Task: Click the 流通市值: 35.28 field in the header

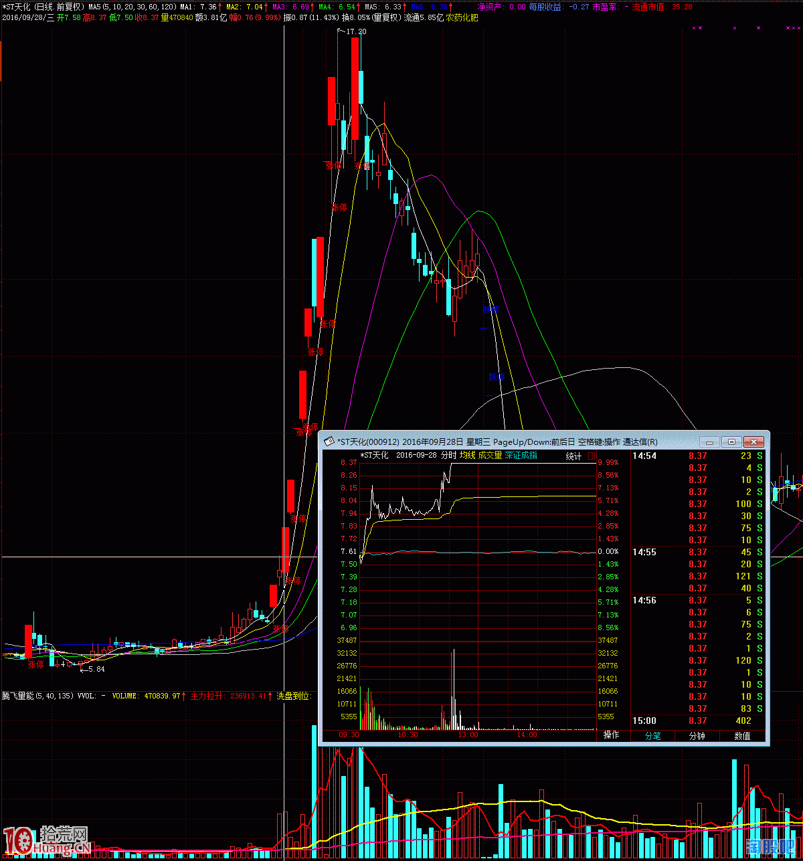Action: tap(662, 7)
